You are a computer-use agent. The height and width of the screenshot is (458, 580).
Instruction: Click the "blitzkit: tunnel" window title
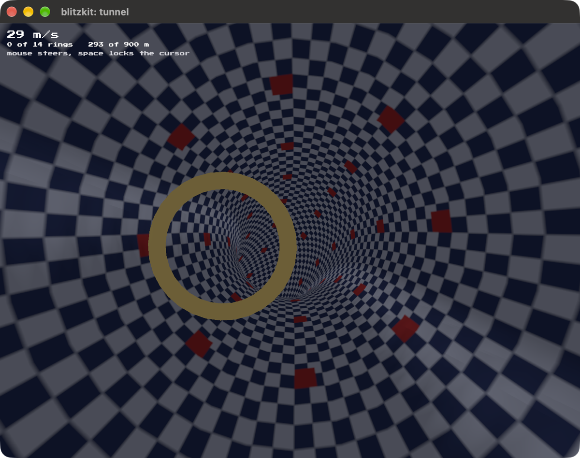click(x=95, y=12)
